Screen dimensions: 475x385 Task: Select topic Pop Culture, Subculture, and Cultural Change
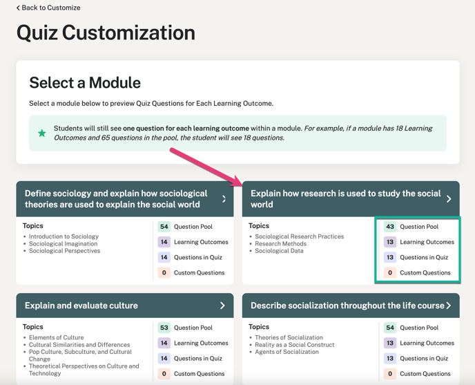80,355
